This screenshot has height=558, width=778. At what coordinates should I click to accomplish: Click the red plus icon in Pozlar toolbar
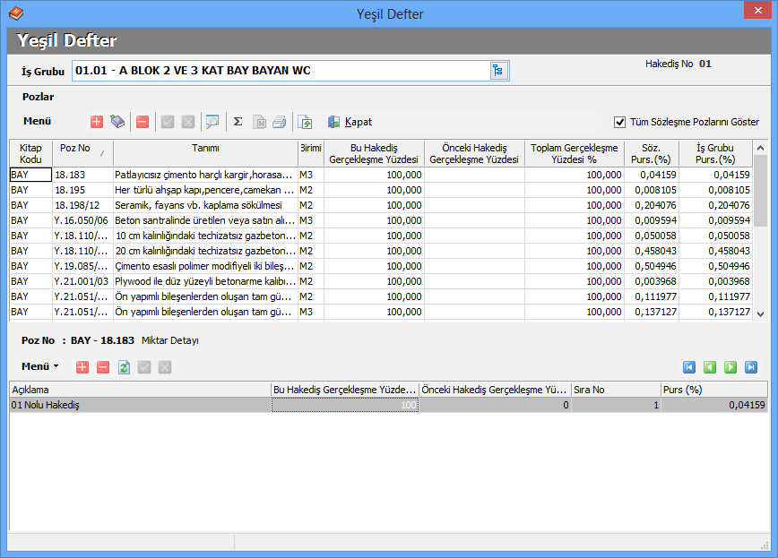(97, 122)
